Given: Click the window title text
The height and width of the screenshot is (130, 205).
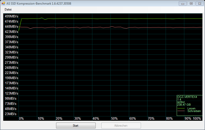Looking at the screenshot, I should click(x=39, y=4).
